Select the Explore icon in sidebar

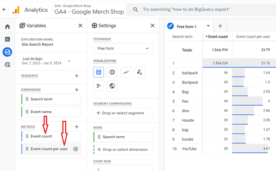[7, 52]
